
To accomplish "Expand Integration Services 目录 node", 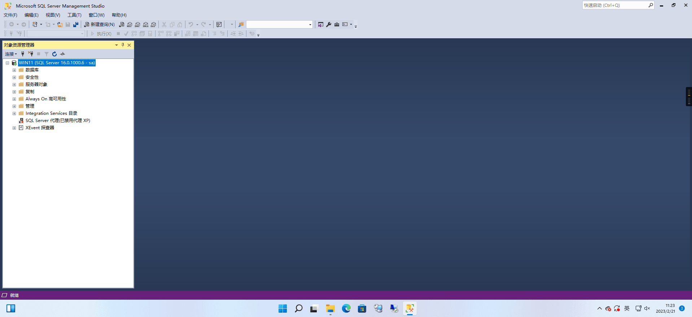I will pos(14,113).
